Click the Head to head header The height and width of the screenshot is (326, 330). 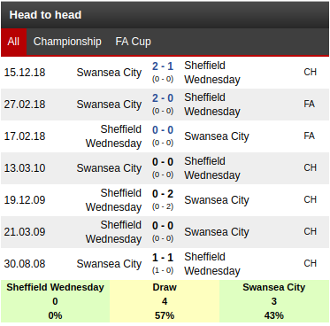[x=45, y=15]
